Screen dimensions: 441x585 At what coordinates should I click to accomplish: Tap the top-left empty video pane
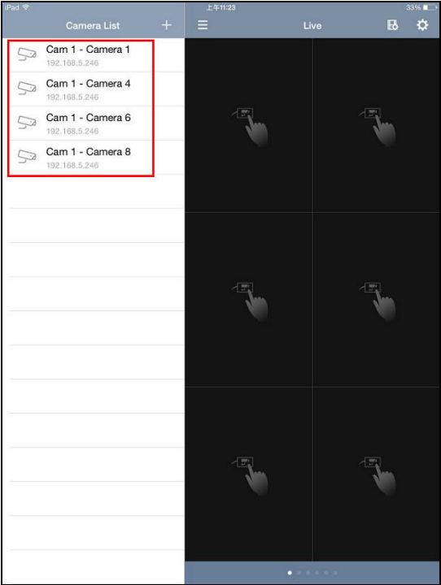click(248, 125)
